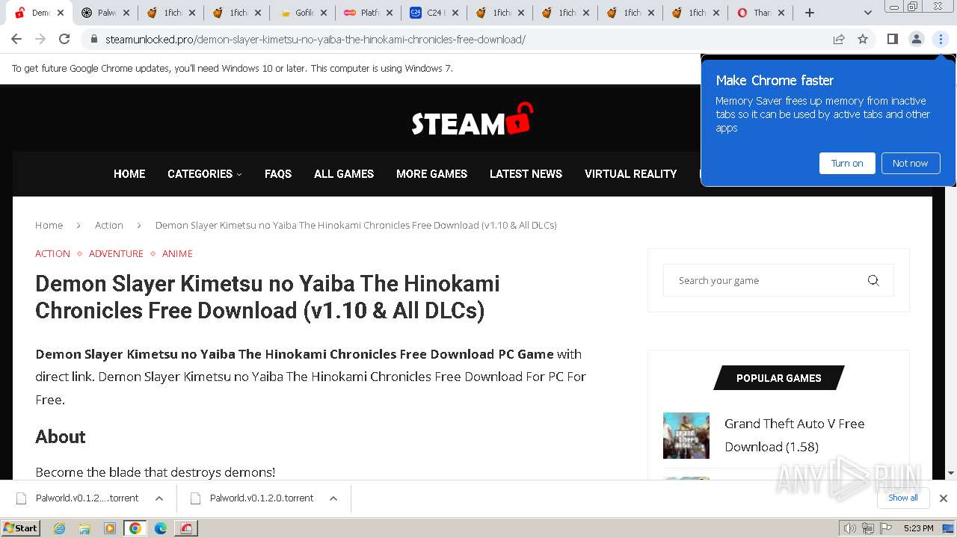The image size is (957, 538).
Task: Expand options for Palworld.v0.1.2.0.torrent download
Action: click(333, 498)
